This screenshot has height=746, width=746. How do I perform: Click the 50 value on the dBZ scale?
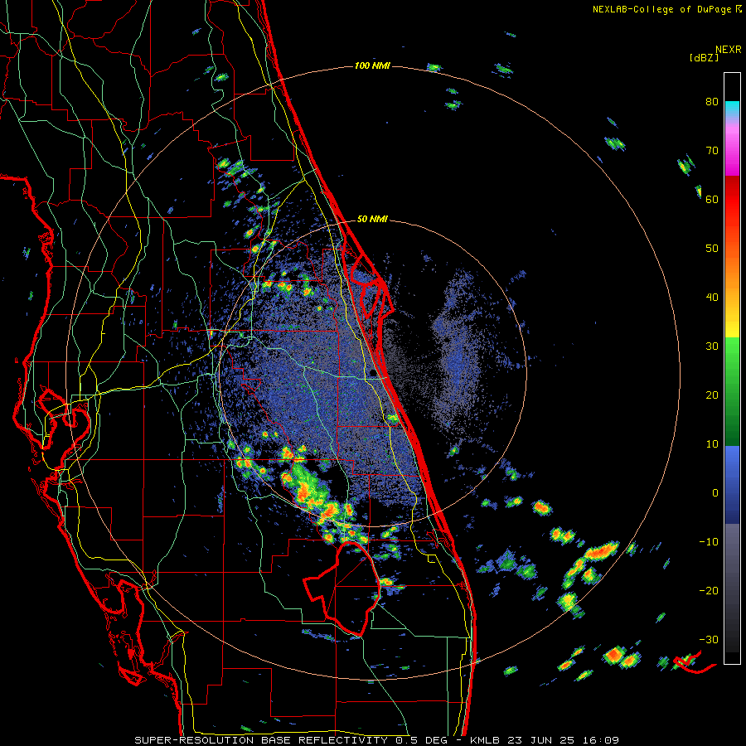(712, 249)
